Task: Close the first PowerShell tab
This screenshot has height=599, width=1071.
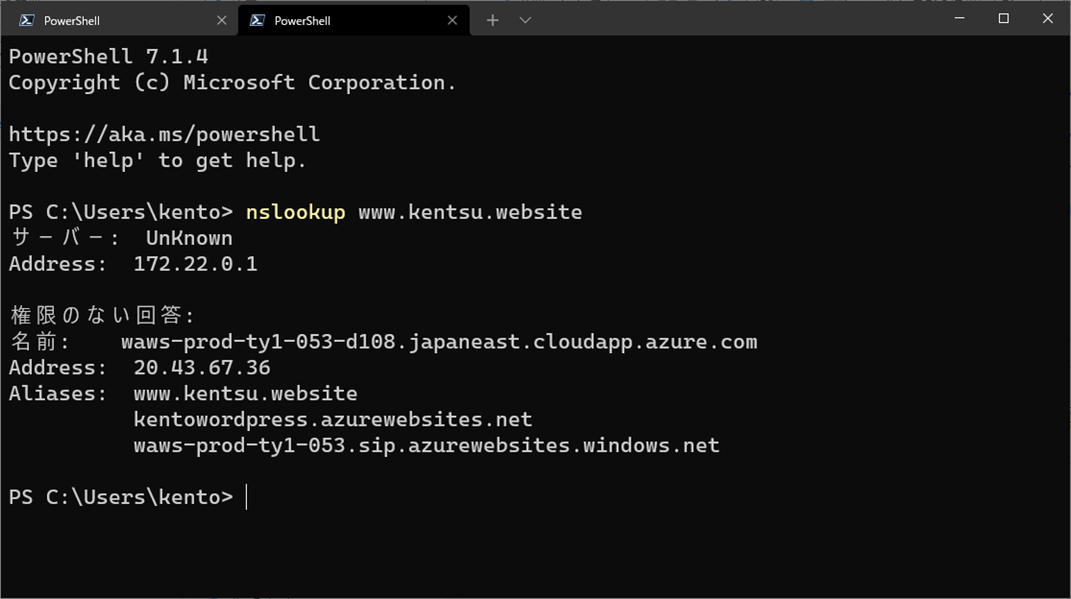Action: pyautogui.click(x=222, y=20)
